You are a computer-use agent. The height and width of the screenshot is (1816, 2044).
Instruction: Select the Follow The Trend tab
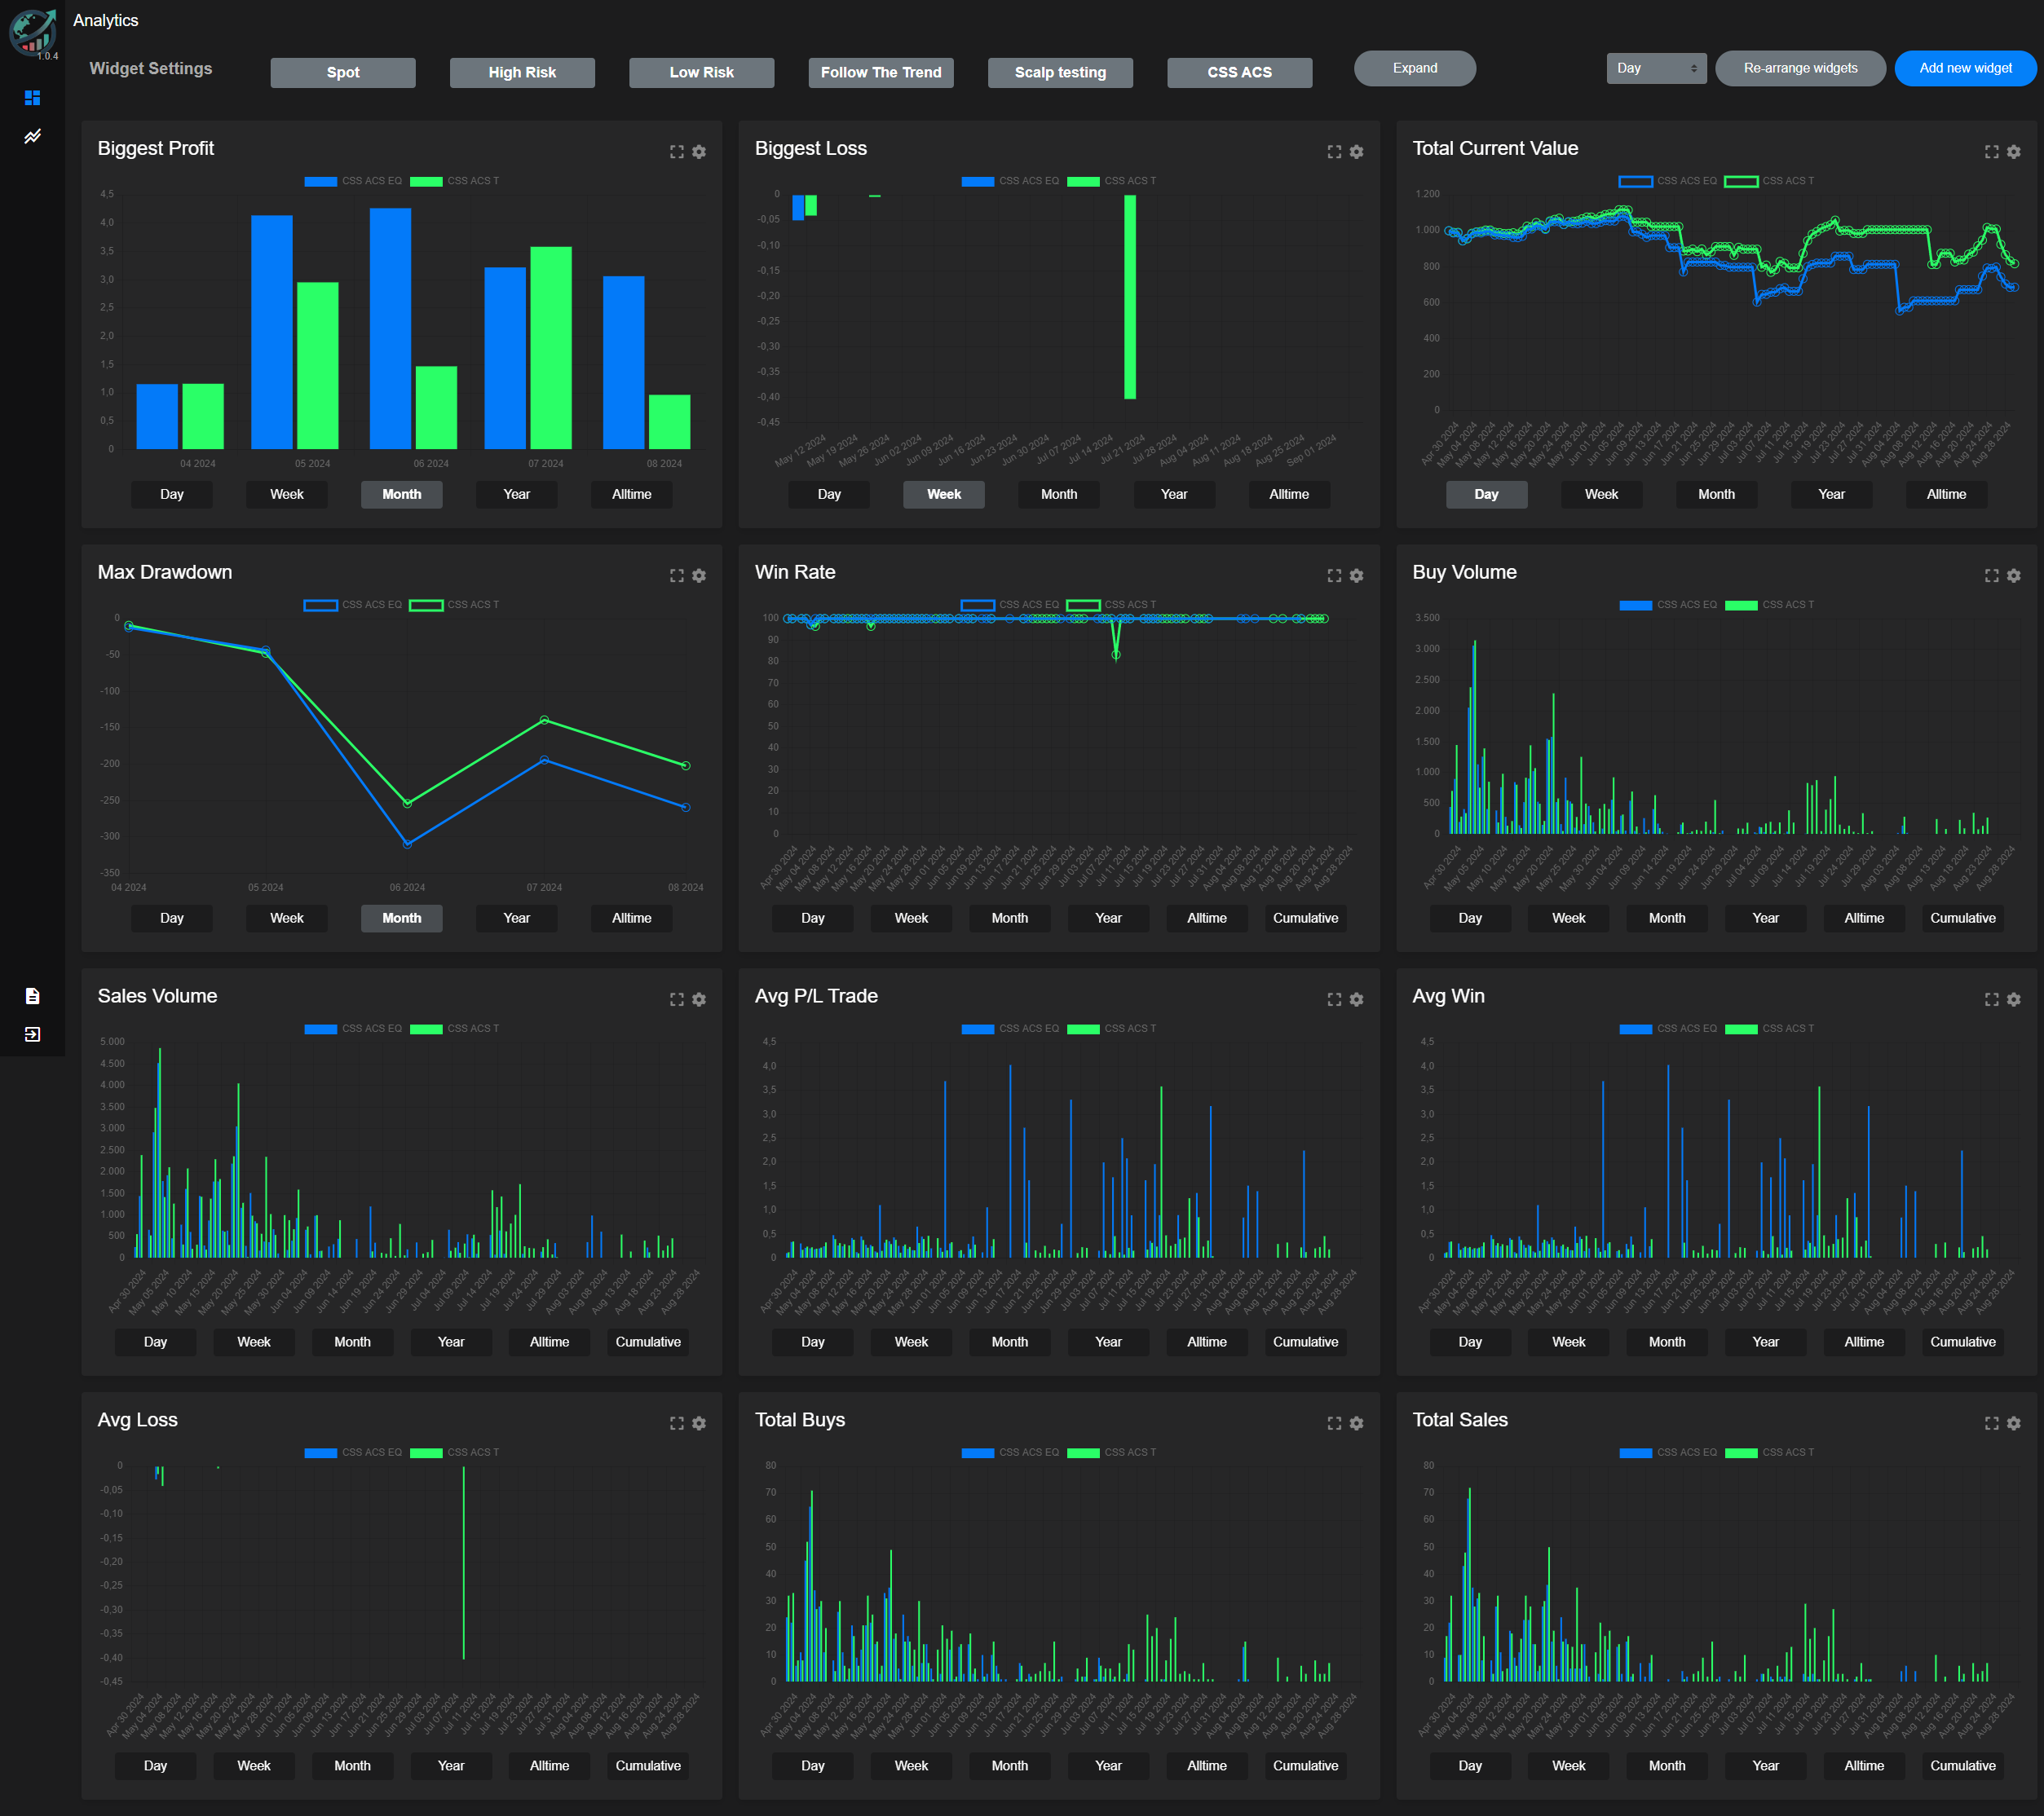880,72
